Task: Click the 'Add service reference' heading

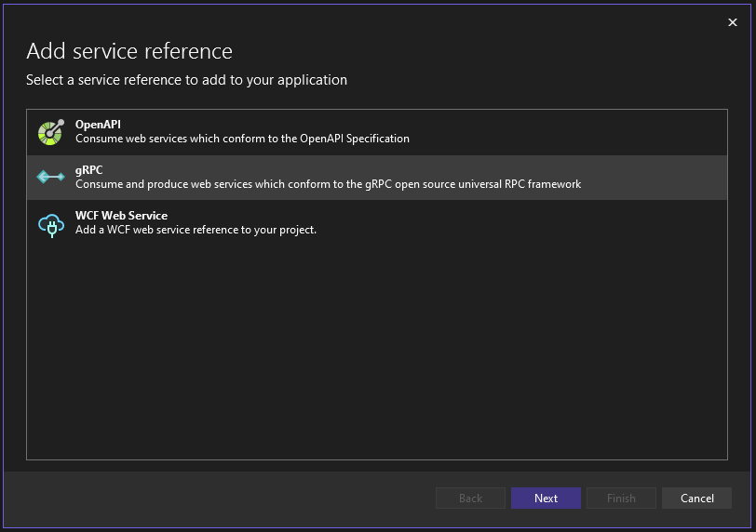Action: point(129,51)
